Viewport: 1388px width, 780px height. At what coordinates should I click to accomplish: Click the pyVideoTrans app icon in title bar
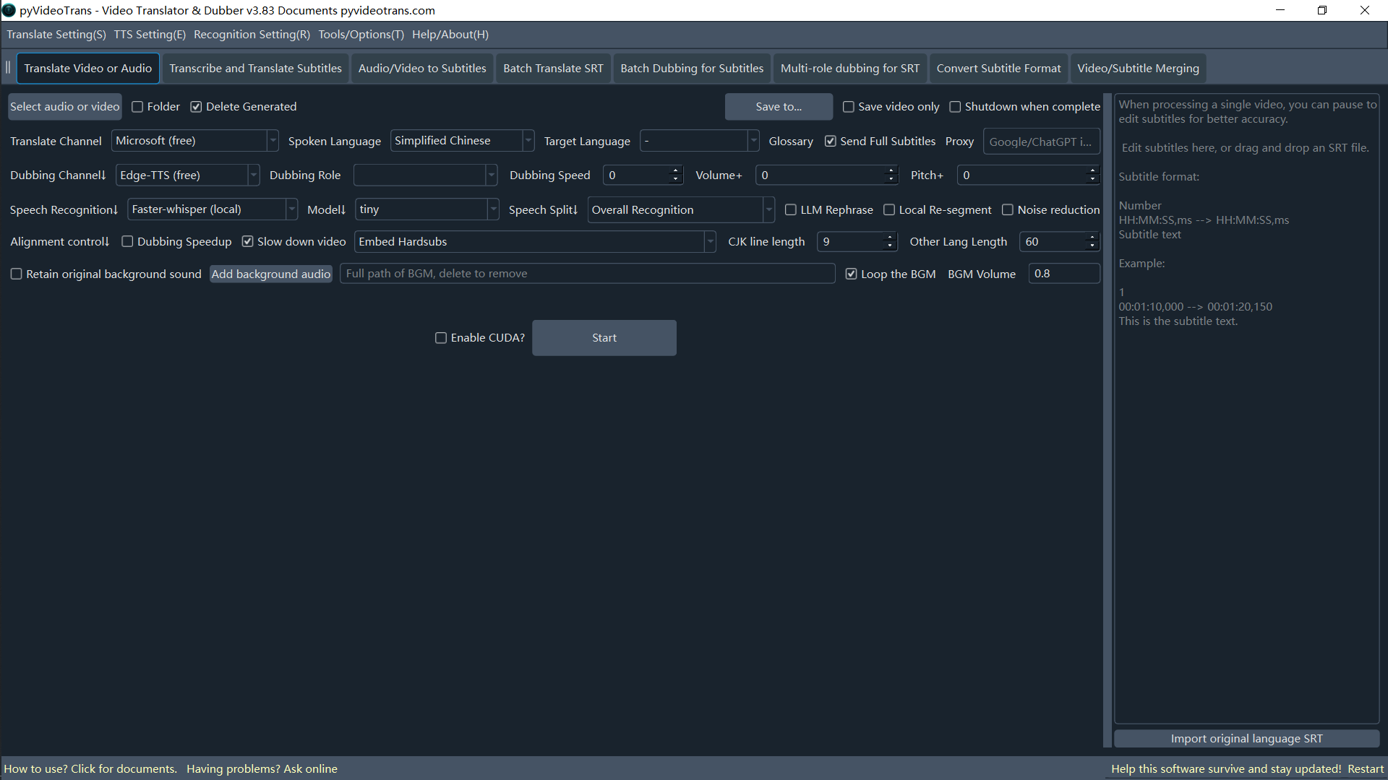tap(9, 10)
